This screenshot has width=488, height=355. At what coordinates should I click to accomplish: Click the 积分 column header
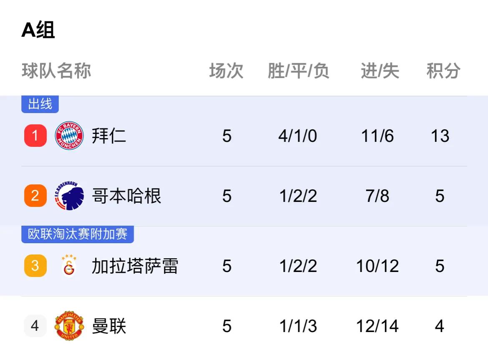coord(443,70)
